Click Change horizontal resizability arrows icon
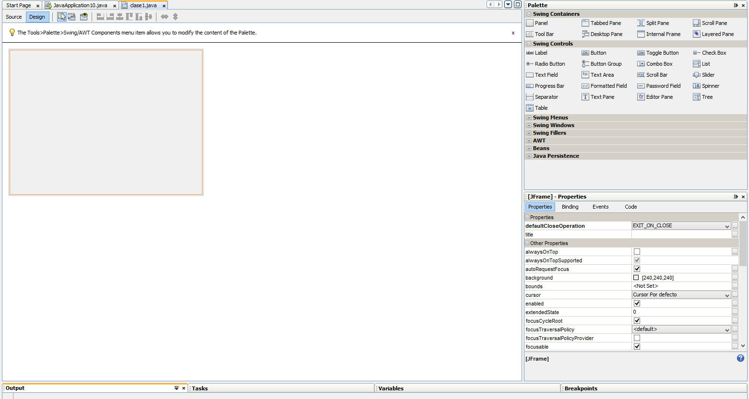The width and height of the screenshot is (749, 399). [165, 17]
